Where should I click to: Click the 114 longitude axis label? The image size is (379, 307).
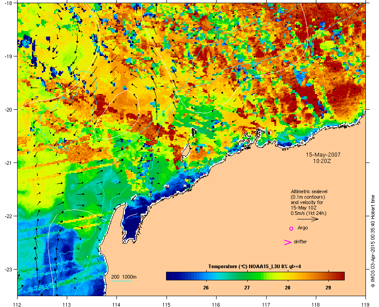point(116,305)
